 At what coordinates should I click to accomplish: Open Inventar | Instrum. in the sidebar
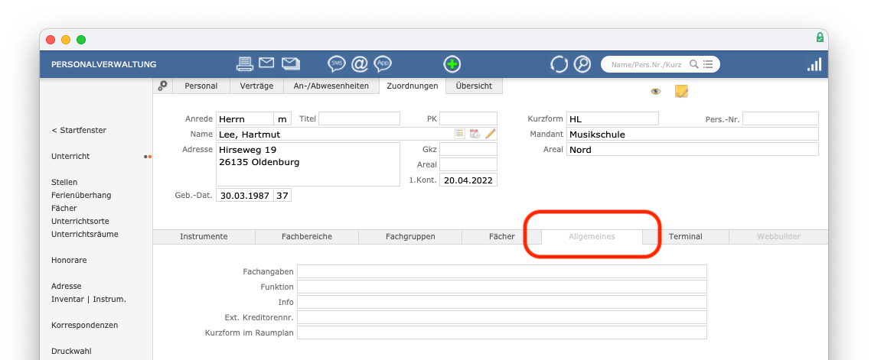(x=89, y=299)
